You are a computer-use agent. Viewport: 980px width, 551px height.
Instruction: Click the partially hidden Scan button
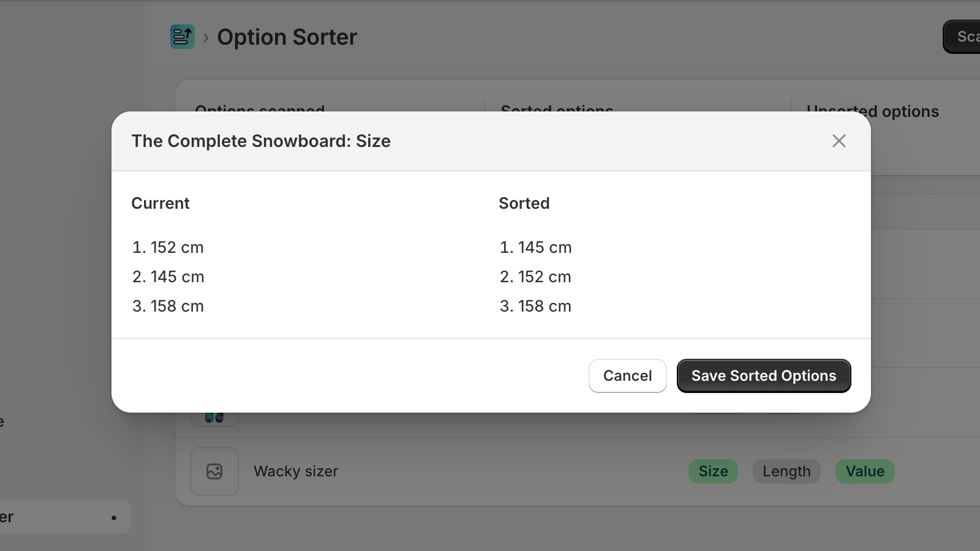click(x=962, y=37)
